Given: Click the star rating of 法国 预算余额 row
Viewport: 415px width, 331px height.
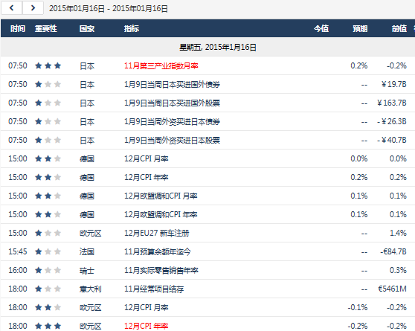Looking at the screenshot, I should pos(48,251).
